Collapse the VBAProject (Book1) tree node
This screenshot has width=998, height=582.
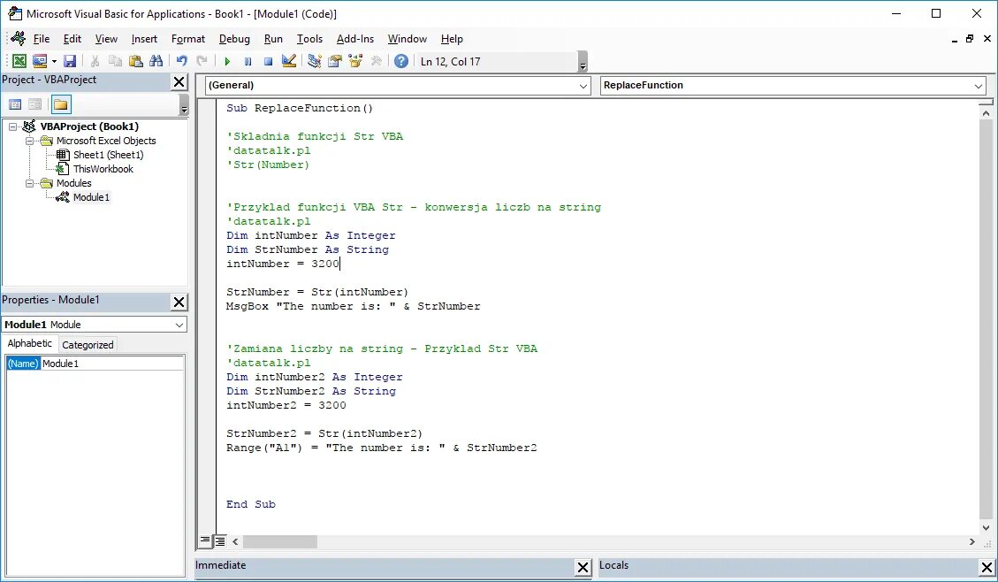(x=12, y=126)
